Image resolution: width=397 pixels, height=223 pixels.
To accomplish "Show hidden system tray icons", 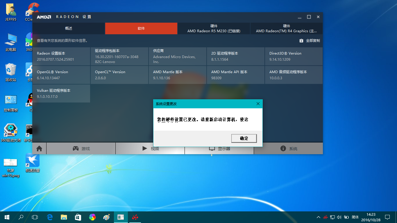I will pos(319,217).
